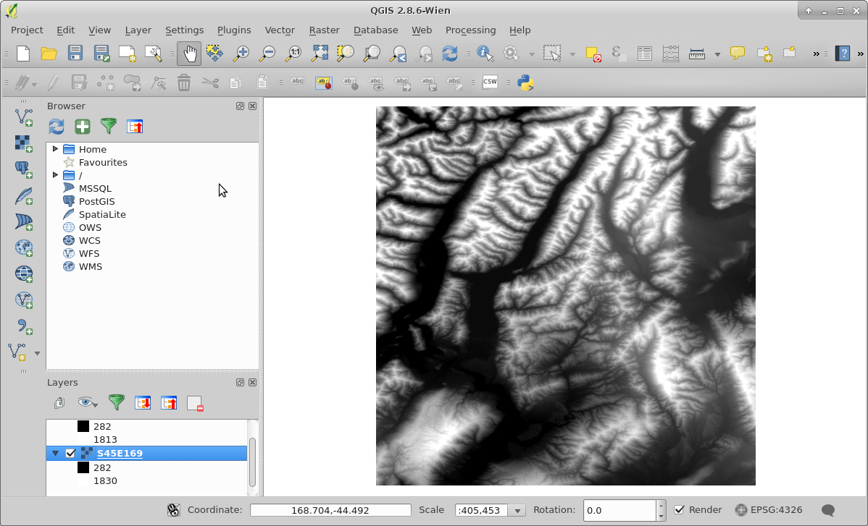Viewport: 868px width, 526px height.
Task: Collapse the S45E169 layer legend
Action: (x=55, y=453)
